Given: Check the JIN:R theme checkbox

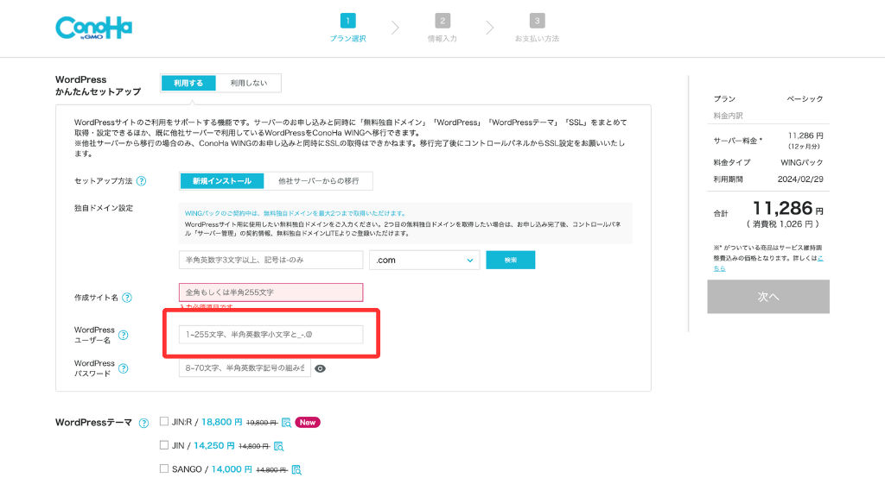Looking at the screenshot, I should (x=164, y=422).
